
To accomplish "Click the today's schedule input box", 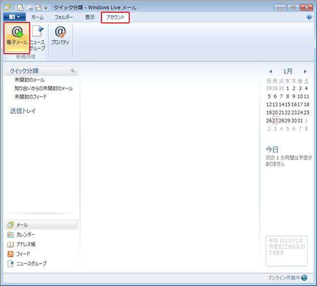I will tap(287, 251).
